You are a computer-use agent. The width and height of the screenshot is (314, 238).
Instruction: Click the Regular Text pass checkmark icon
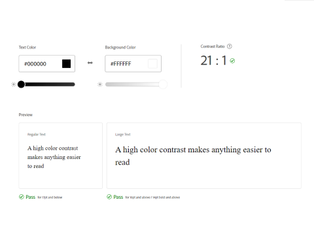(x=22, y=197)
